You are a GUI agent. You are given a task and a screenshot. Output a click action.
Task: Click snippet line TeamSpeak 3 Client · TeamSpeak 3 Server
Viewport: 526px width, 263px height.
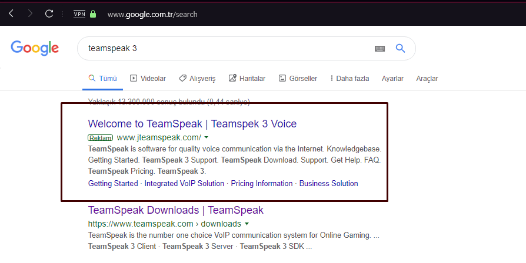200,247
